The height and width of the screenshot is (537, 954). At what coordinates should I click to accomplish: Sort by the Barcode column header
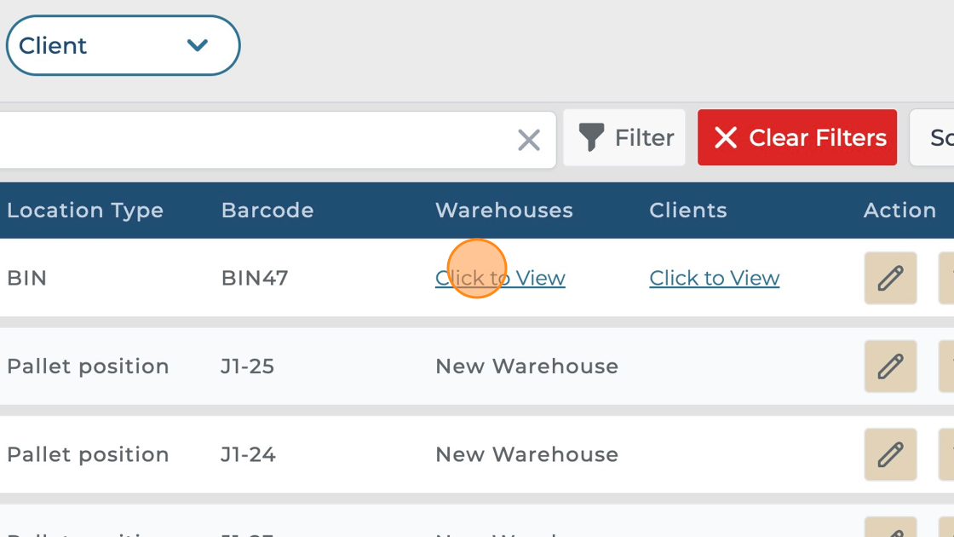267,211
